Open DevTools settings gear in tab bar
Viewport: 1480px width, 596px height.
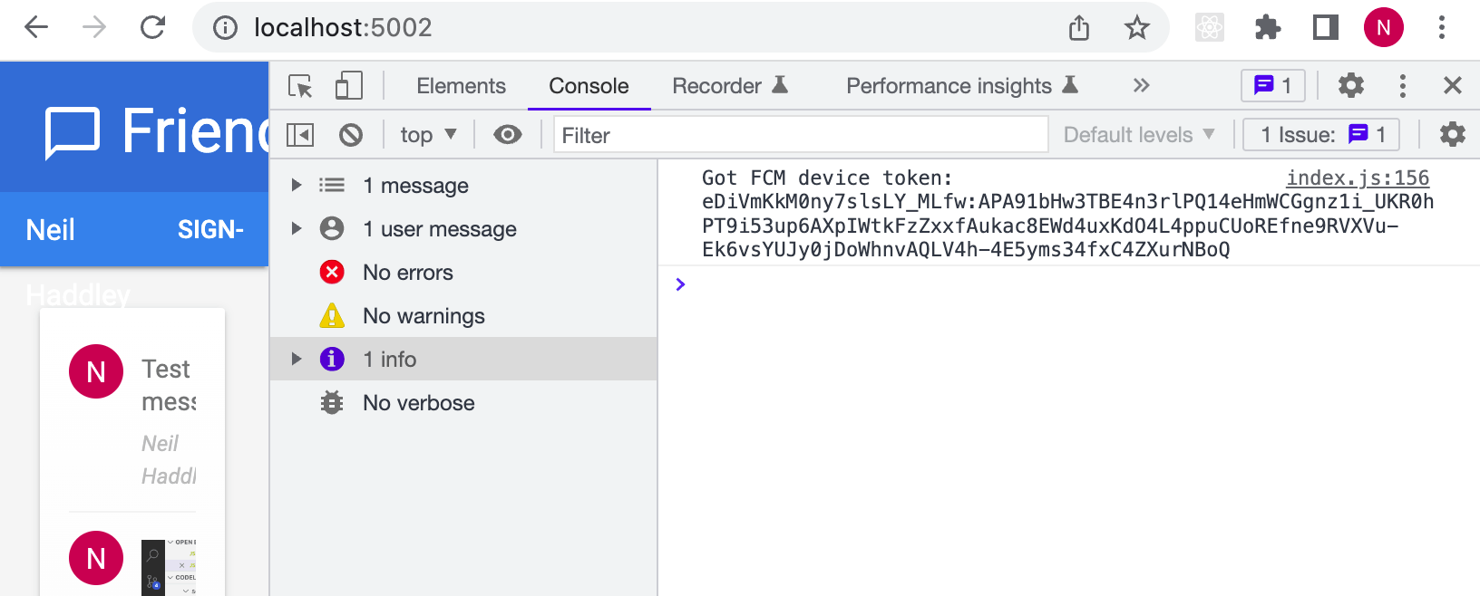[1351, 86]
